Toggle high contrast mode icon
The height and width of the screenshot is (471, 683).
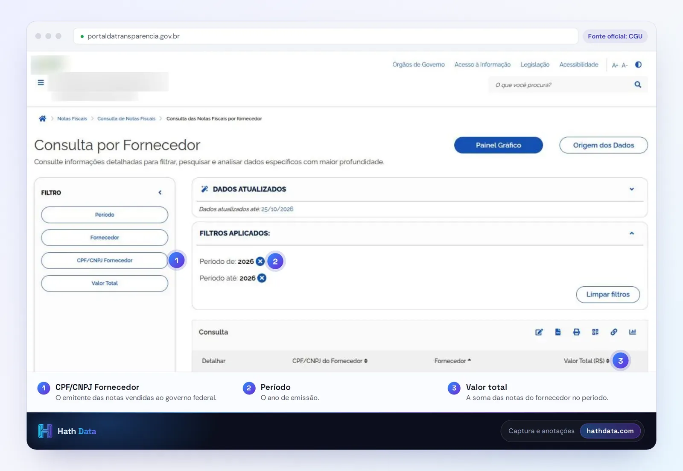(x=638, y=65)
